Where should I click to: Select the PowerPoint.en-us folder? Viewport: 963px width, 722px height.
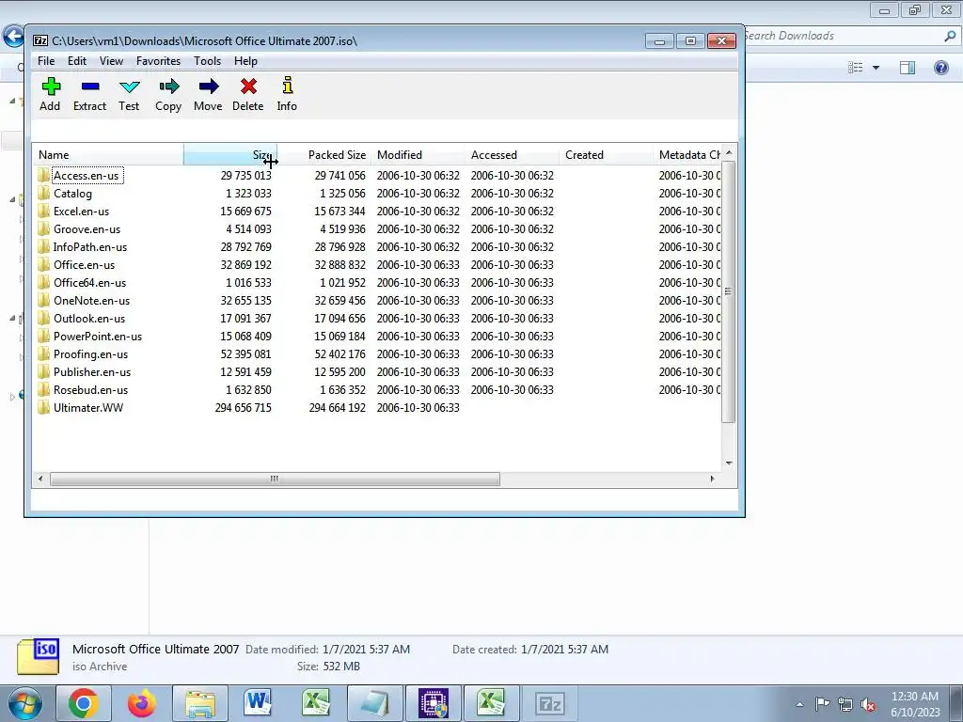98,336
